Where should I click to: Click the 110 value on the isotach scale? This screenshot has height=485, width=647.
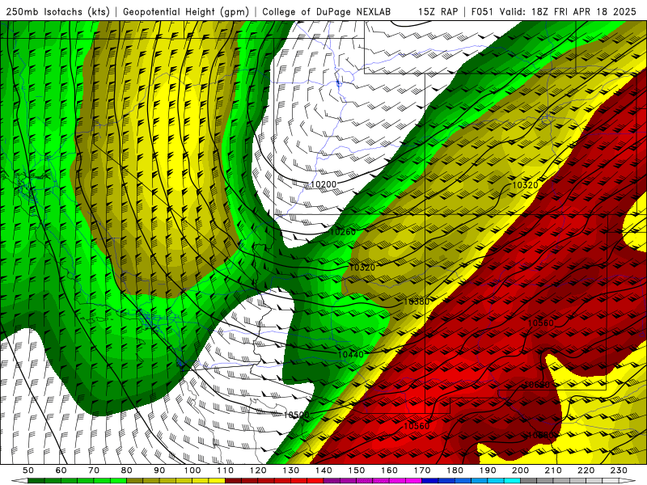pyautogui.click(x=226, y=470)
